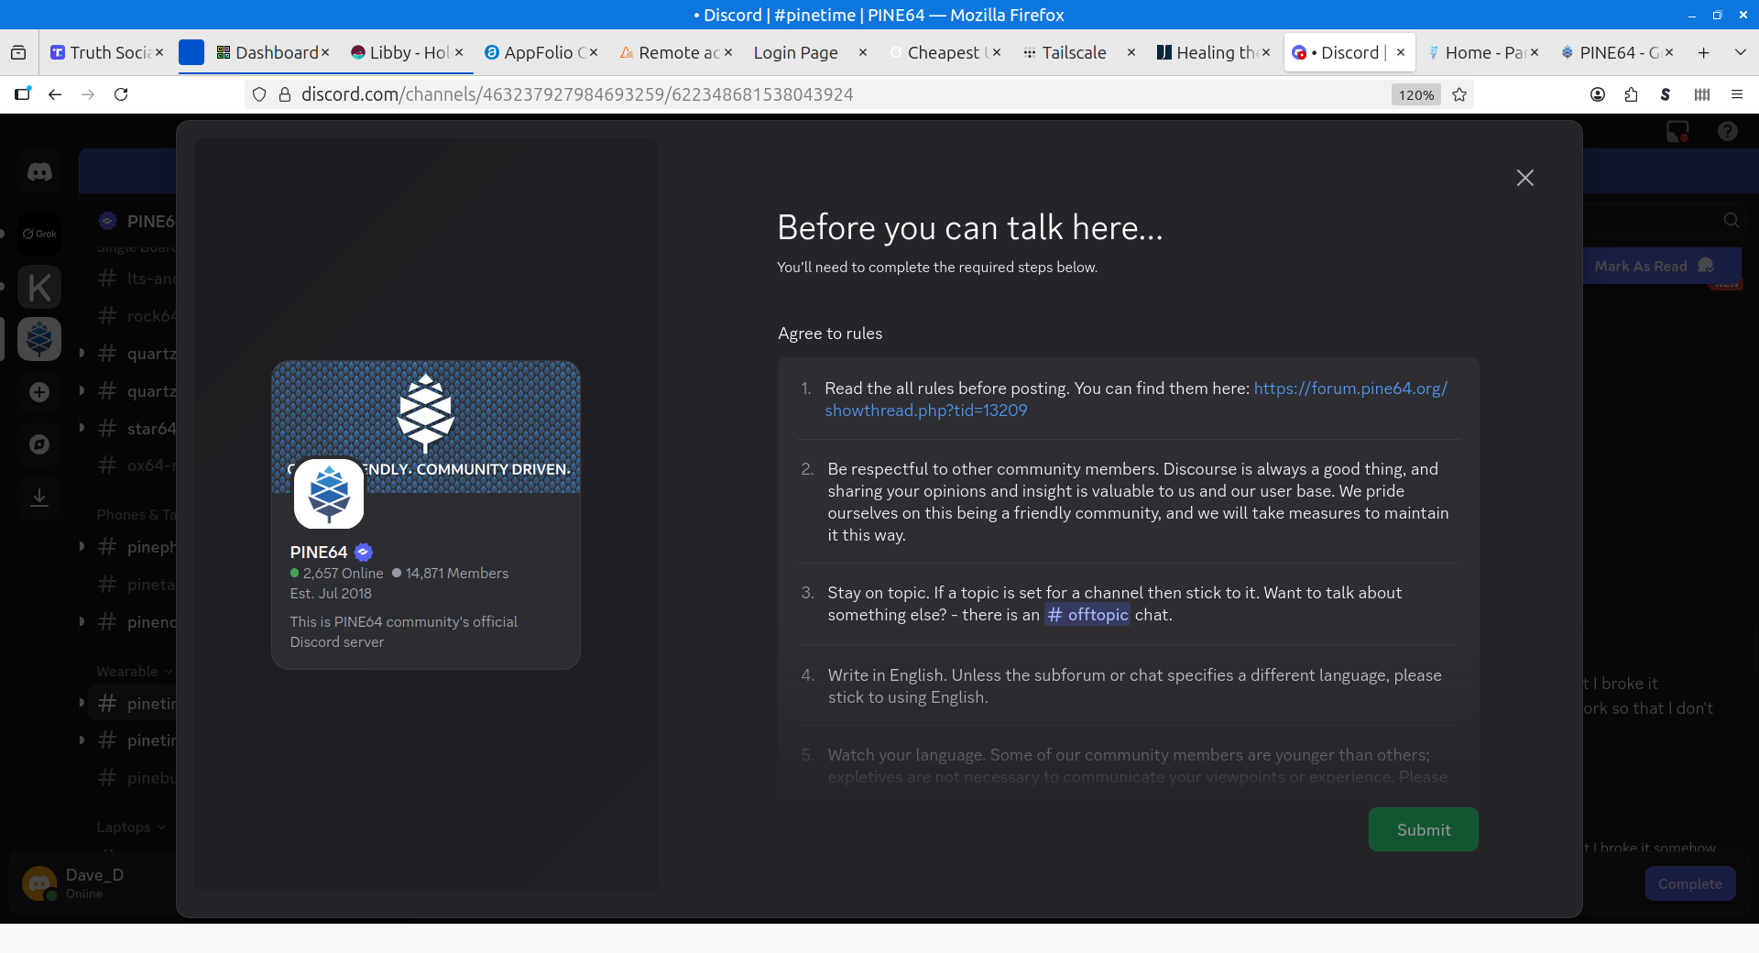This screenshot has height=953, width=1759.
Task: Collapse the Wearable channel category
Action: click(135, 672)
